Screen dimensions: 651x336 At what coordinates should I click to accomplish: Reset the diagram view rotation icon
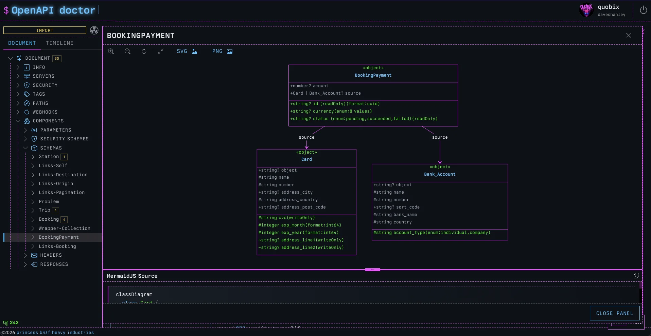(144, 52)
